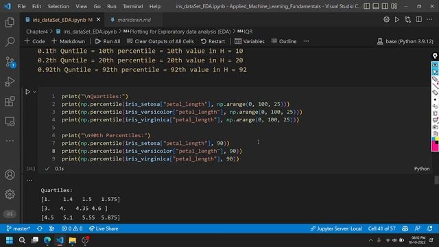Viewport: 439px width, 247px height.
Task: Open the Edit menu
Action: pyautogui.click(x=36, y=6)
